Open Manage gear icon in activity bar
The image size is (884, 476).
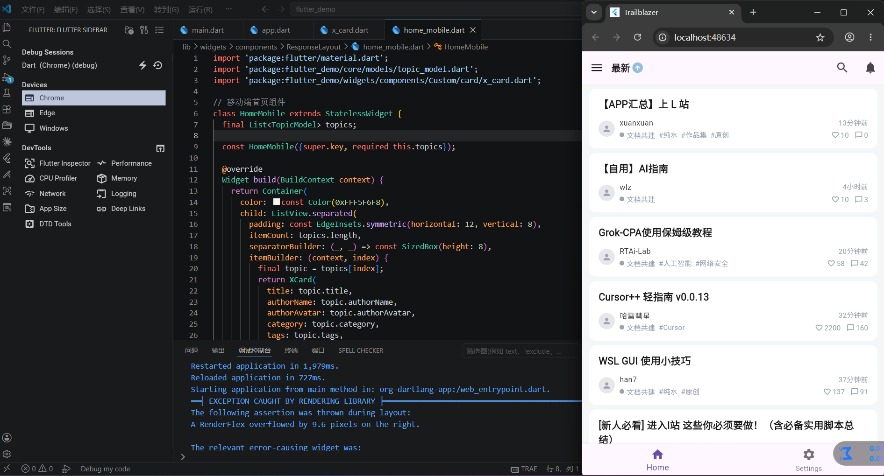(7, 454)
